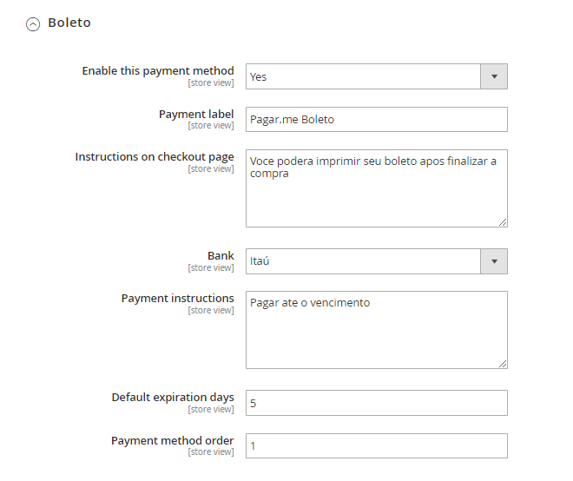Screen dimensions: 573x481
Task: Click the Payment method order label
Action: tap(172, 441)
